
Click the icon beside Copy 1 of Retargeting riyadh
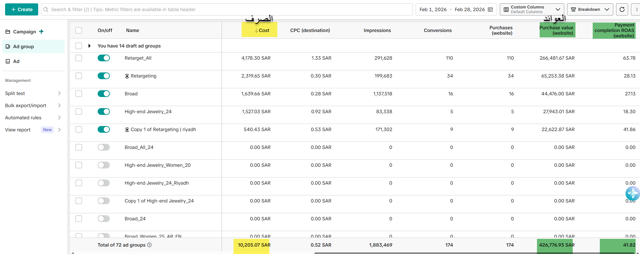coord(127,130)
